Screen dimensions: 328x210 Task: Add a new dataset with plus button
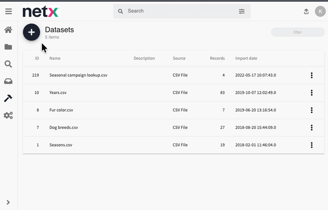coord(32,32)
